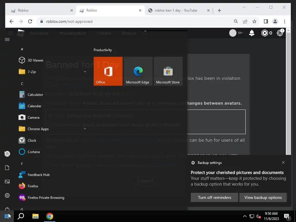The width and height of the screenshot is (296, 222).
Task: Close the YouTube tab
Action: pos(208,10)
